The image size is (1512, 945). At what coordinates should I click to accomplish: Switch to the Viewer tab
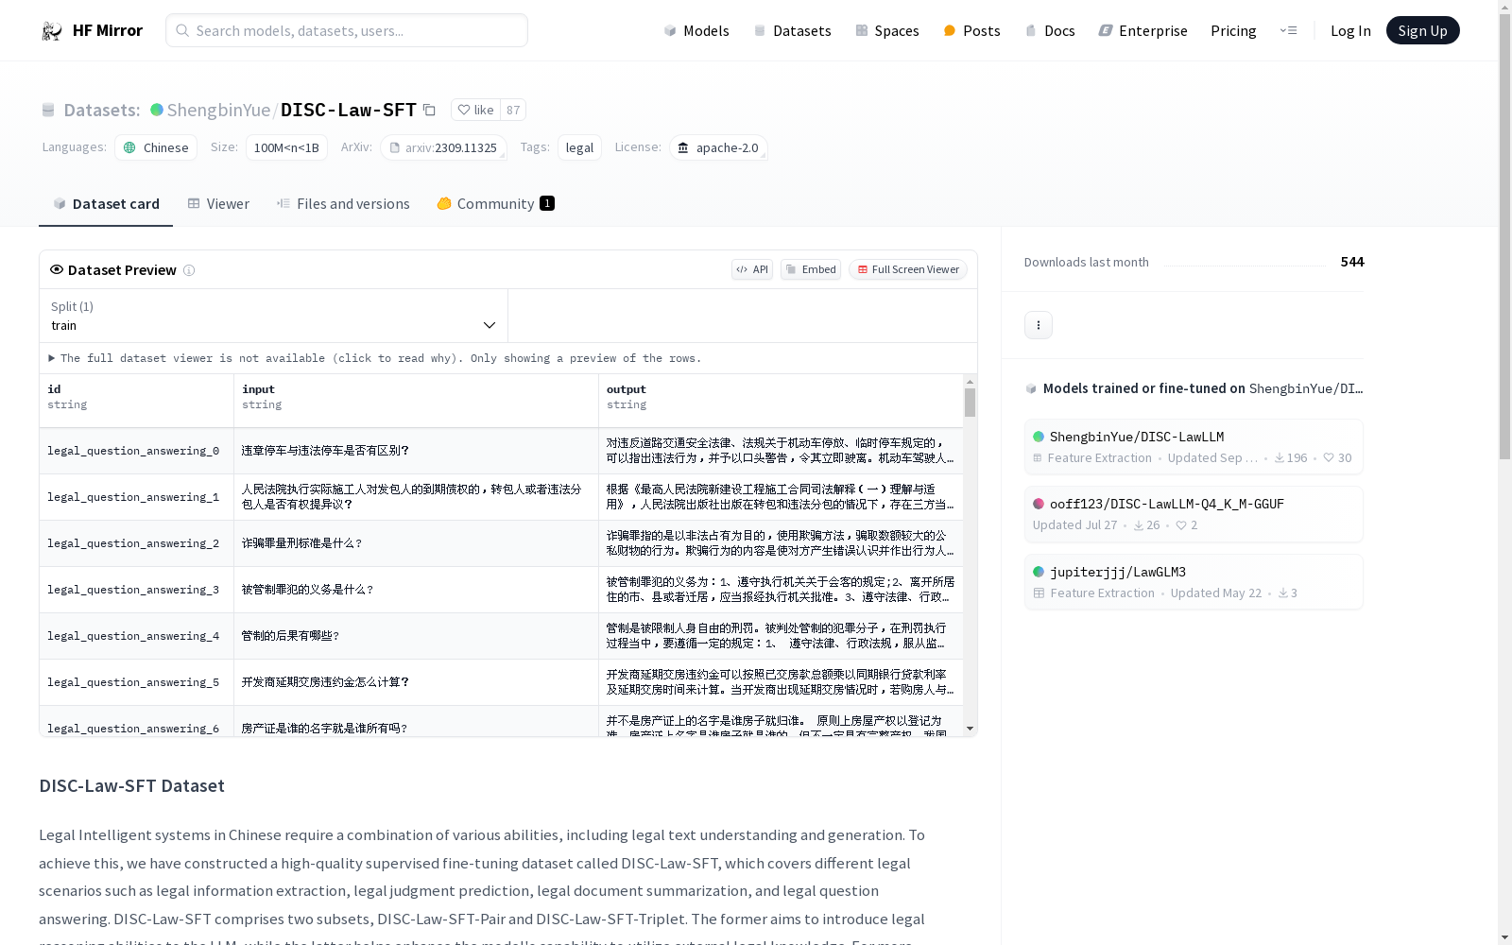pyautogui.click(x=218, y=203)
